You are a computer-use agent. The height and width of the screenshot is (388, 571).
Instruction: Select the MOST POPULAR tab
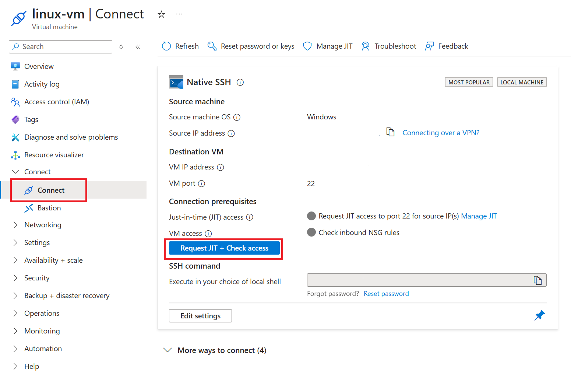[469, 82]
